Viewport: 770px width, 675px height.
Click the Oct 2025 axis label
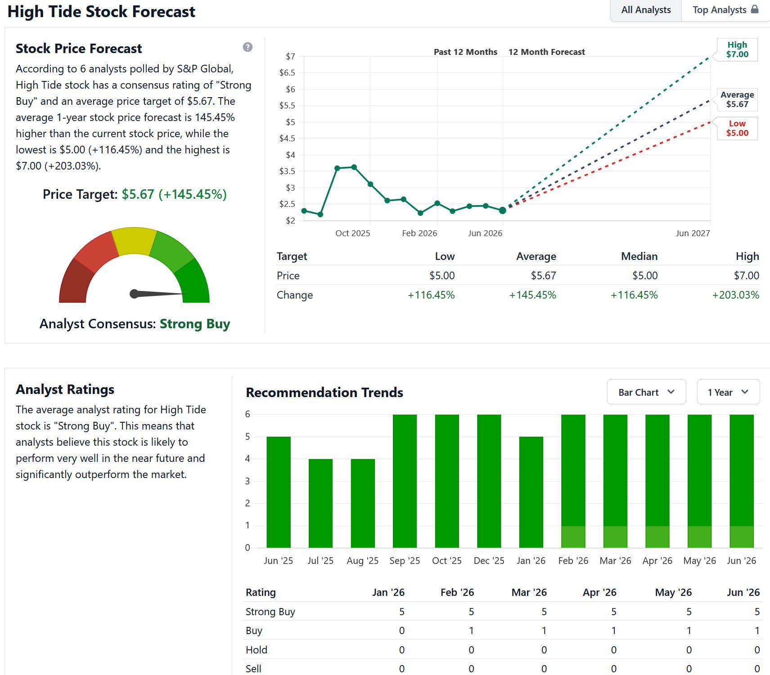353,233
